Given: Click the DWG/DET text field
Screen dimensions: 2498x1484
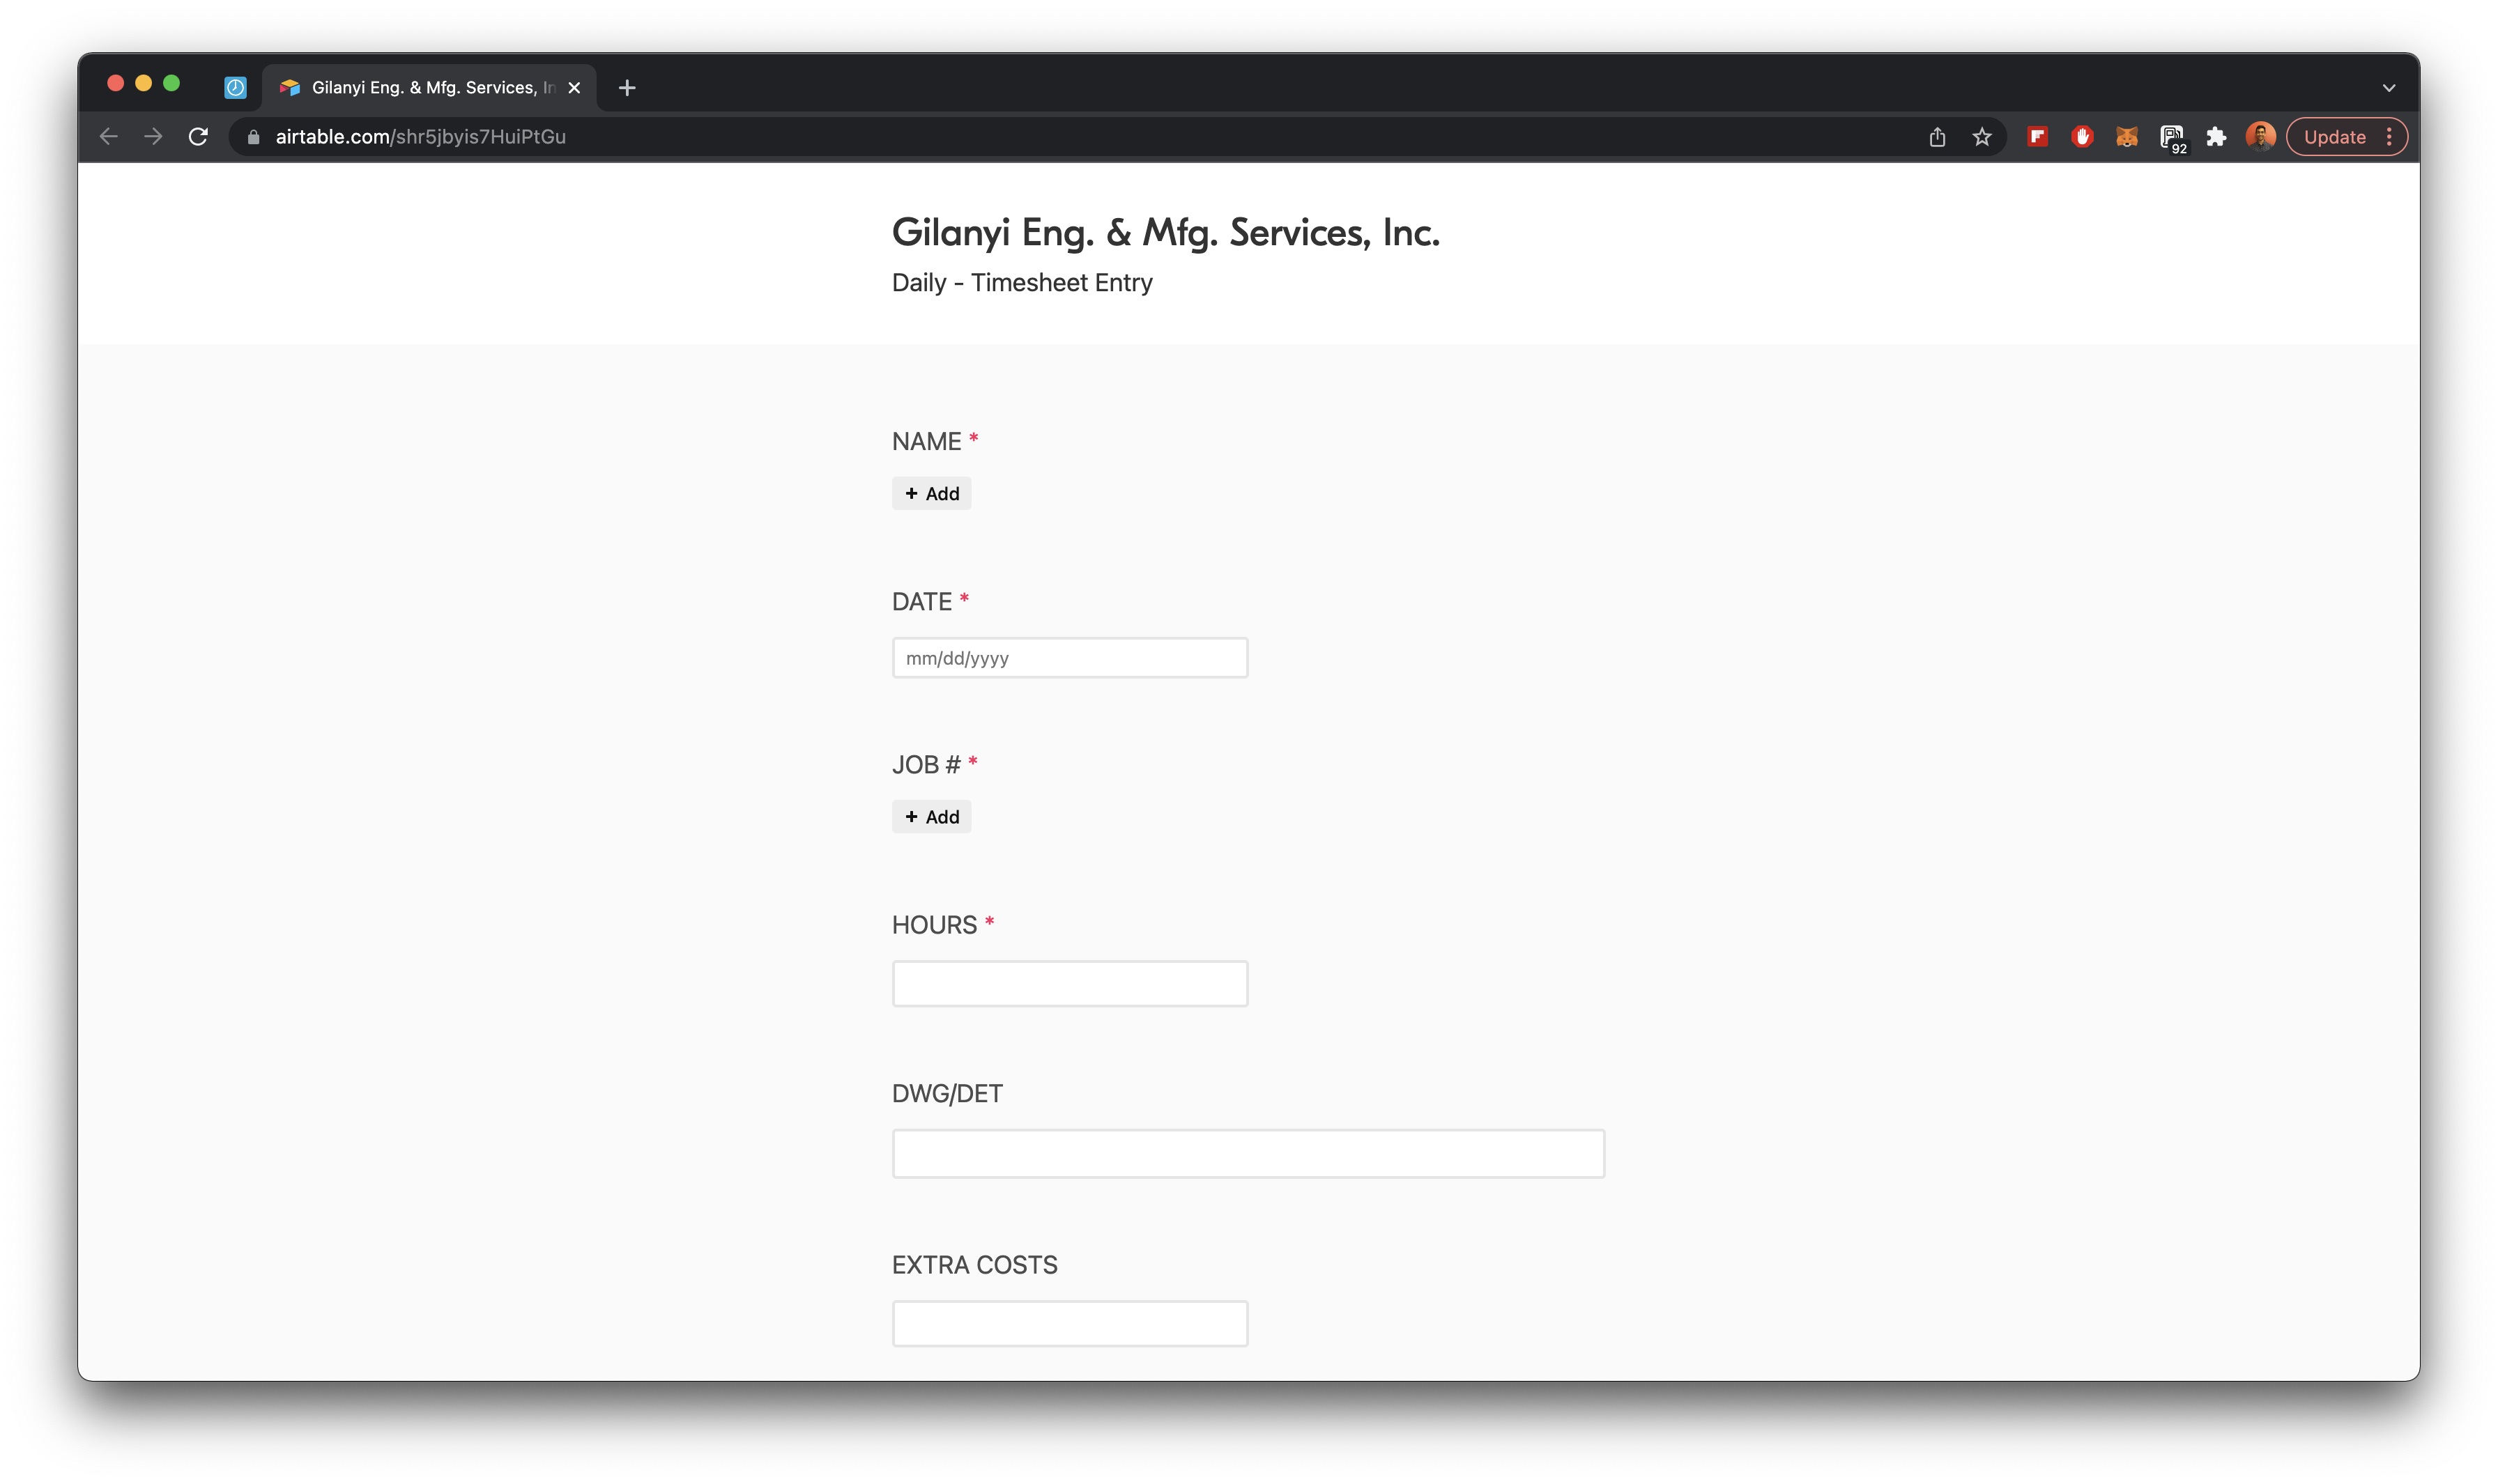Looking at the screenshot, I should 1248,1154.
